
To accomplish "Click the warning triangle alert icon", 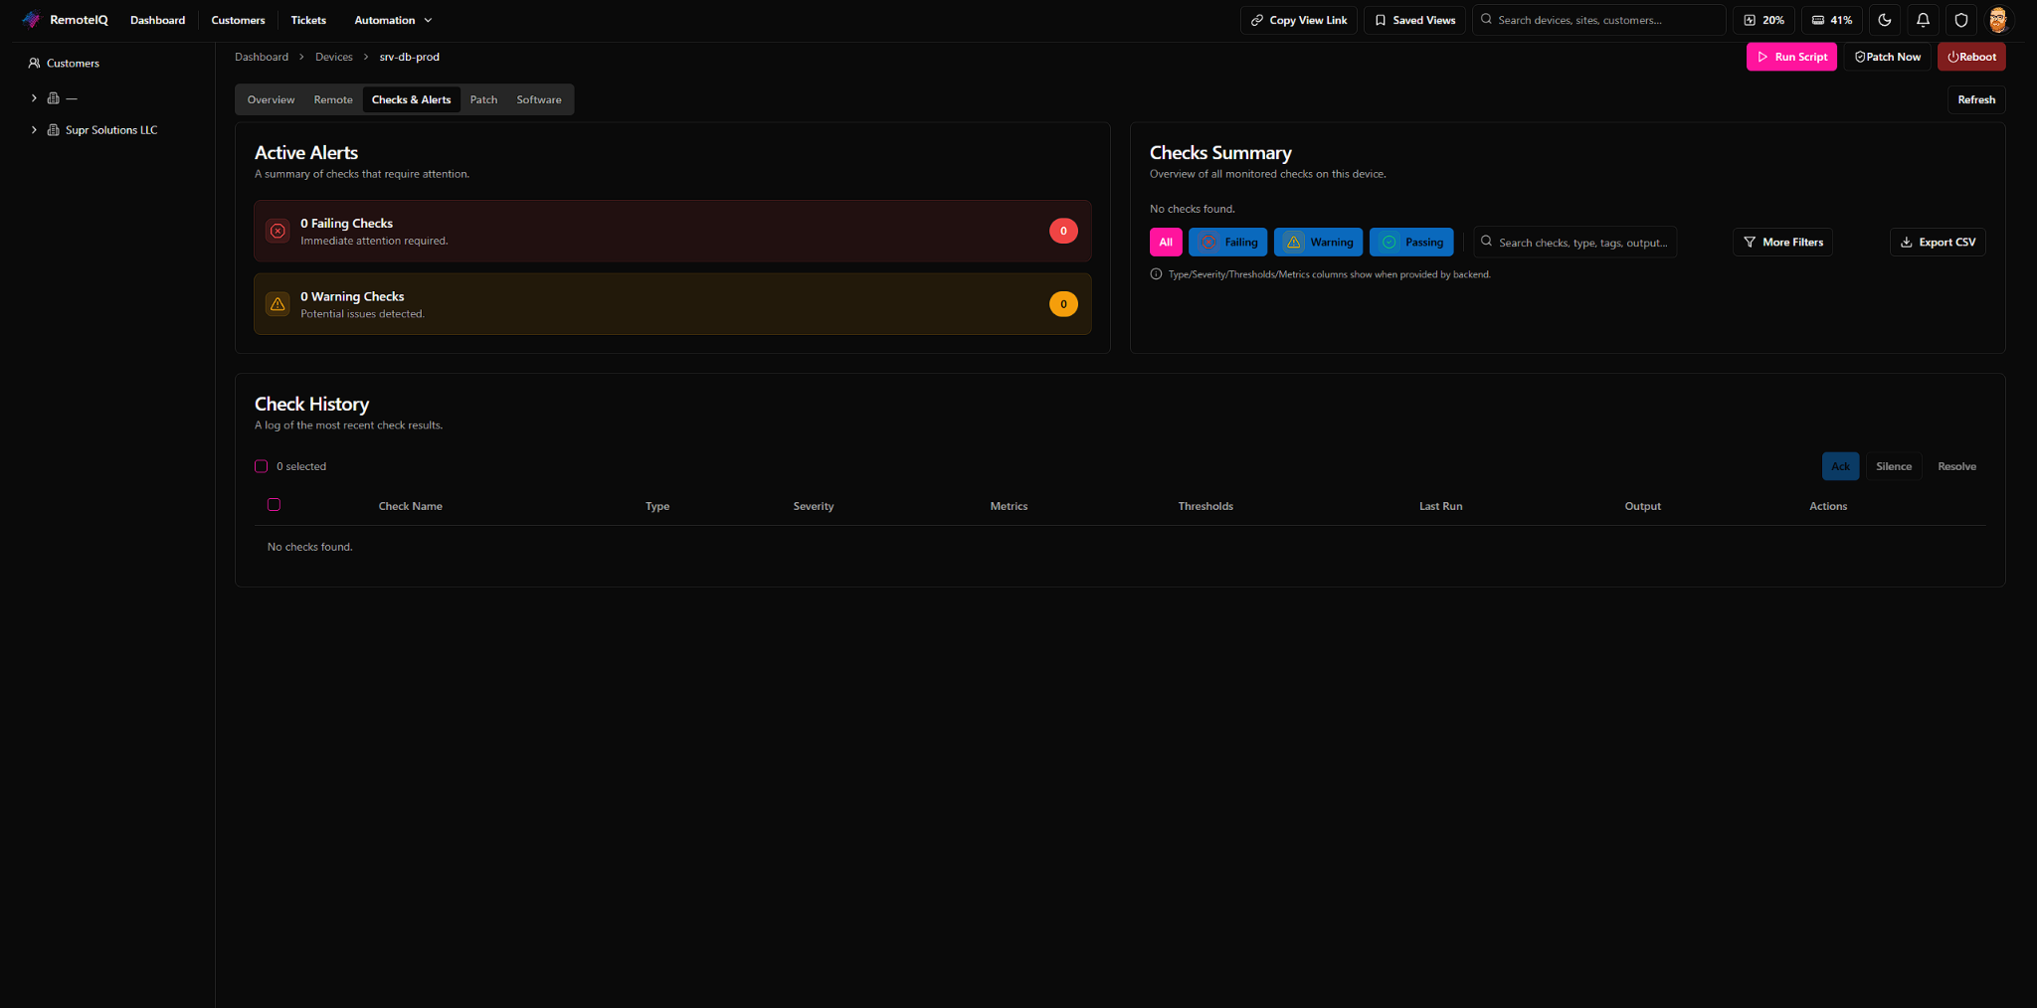I will [x=278, y=304].
